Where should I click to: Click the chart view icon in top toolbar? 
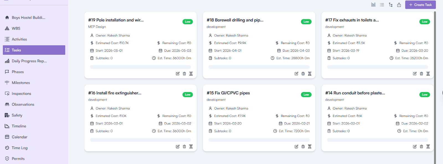(373, 5)
